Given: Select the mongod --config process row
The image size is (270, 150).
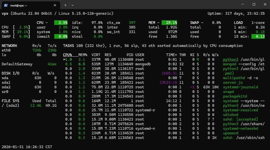Looking at the screenshot, I should pos(164,64).
